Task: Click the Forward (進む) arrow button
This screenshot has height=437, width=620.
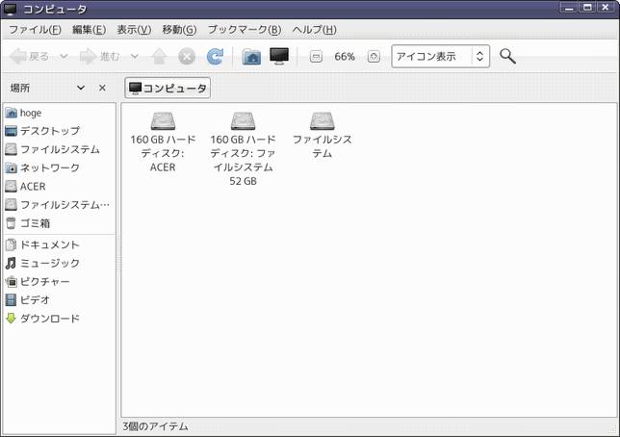Action: 99,57
